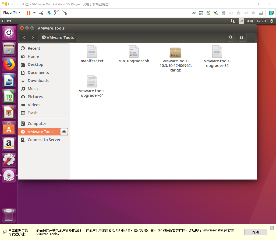
Task: Open the system settings gear menu
Action: coord(271,21)
